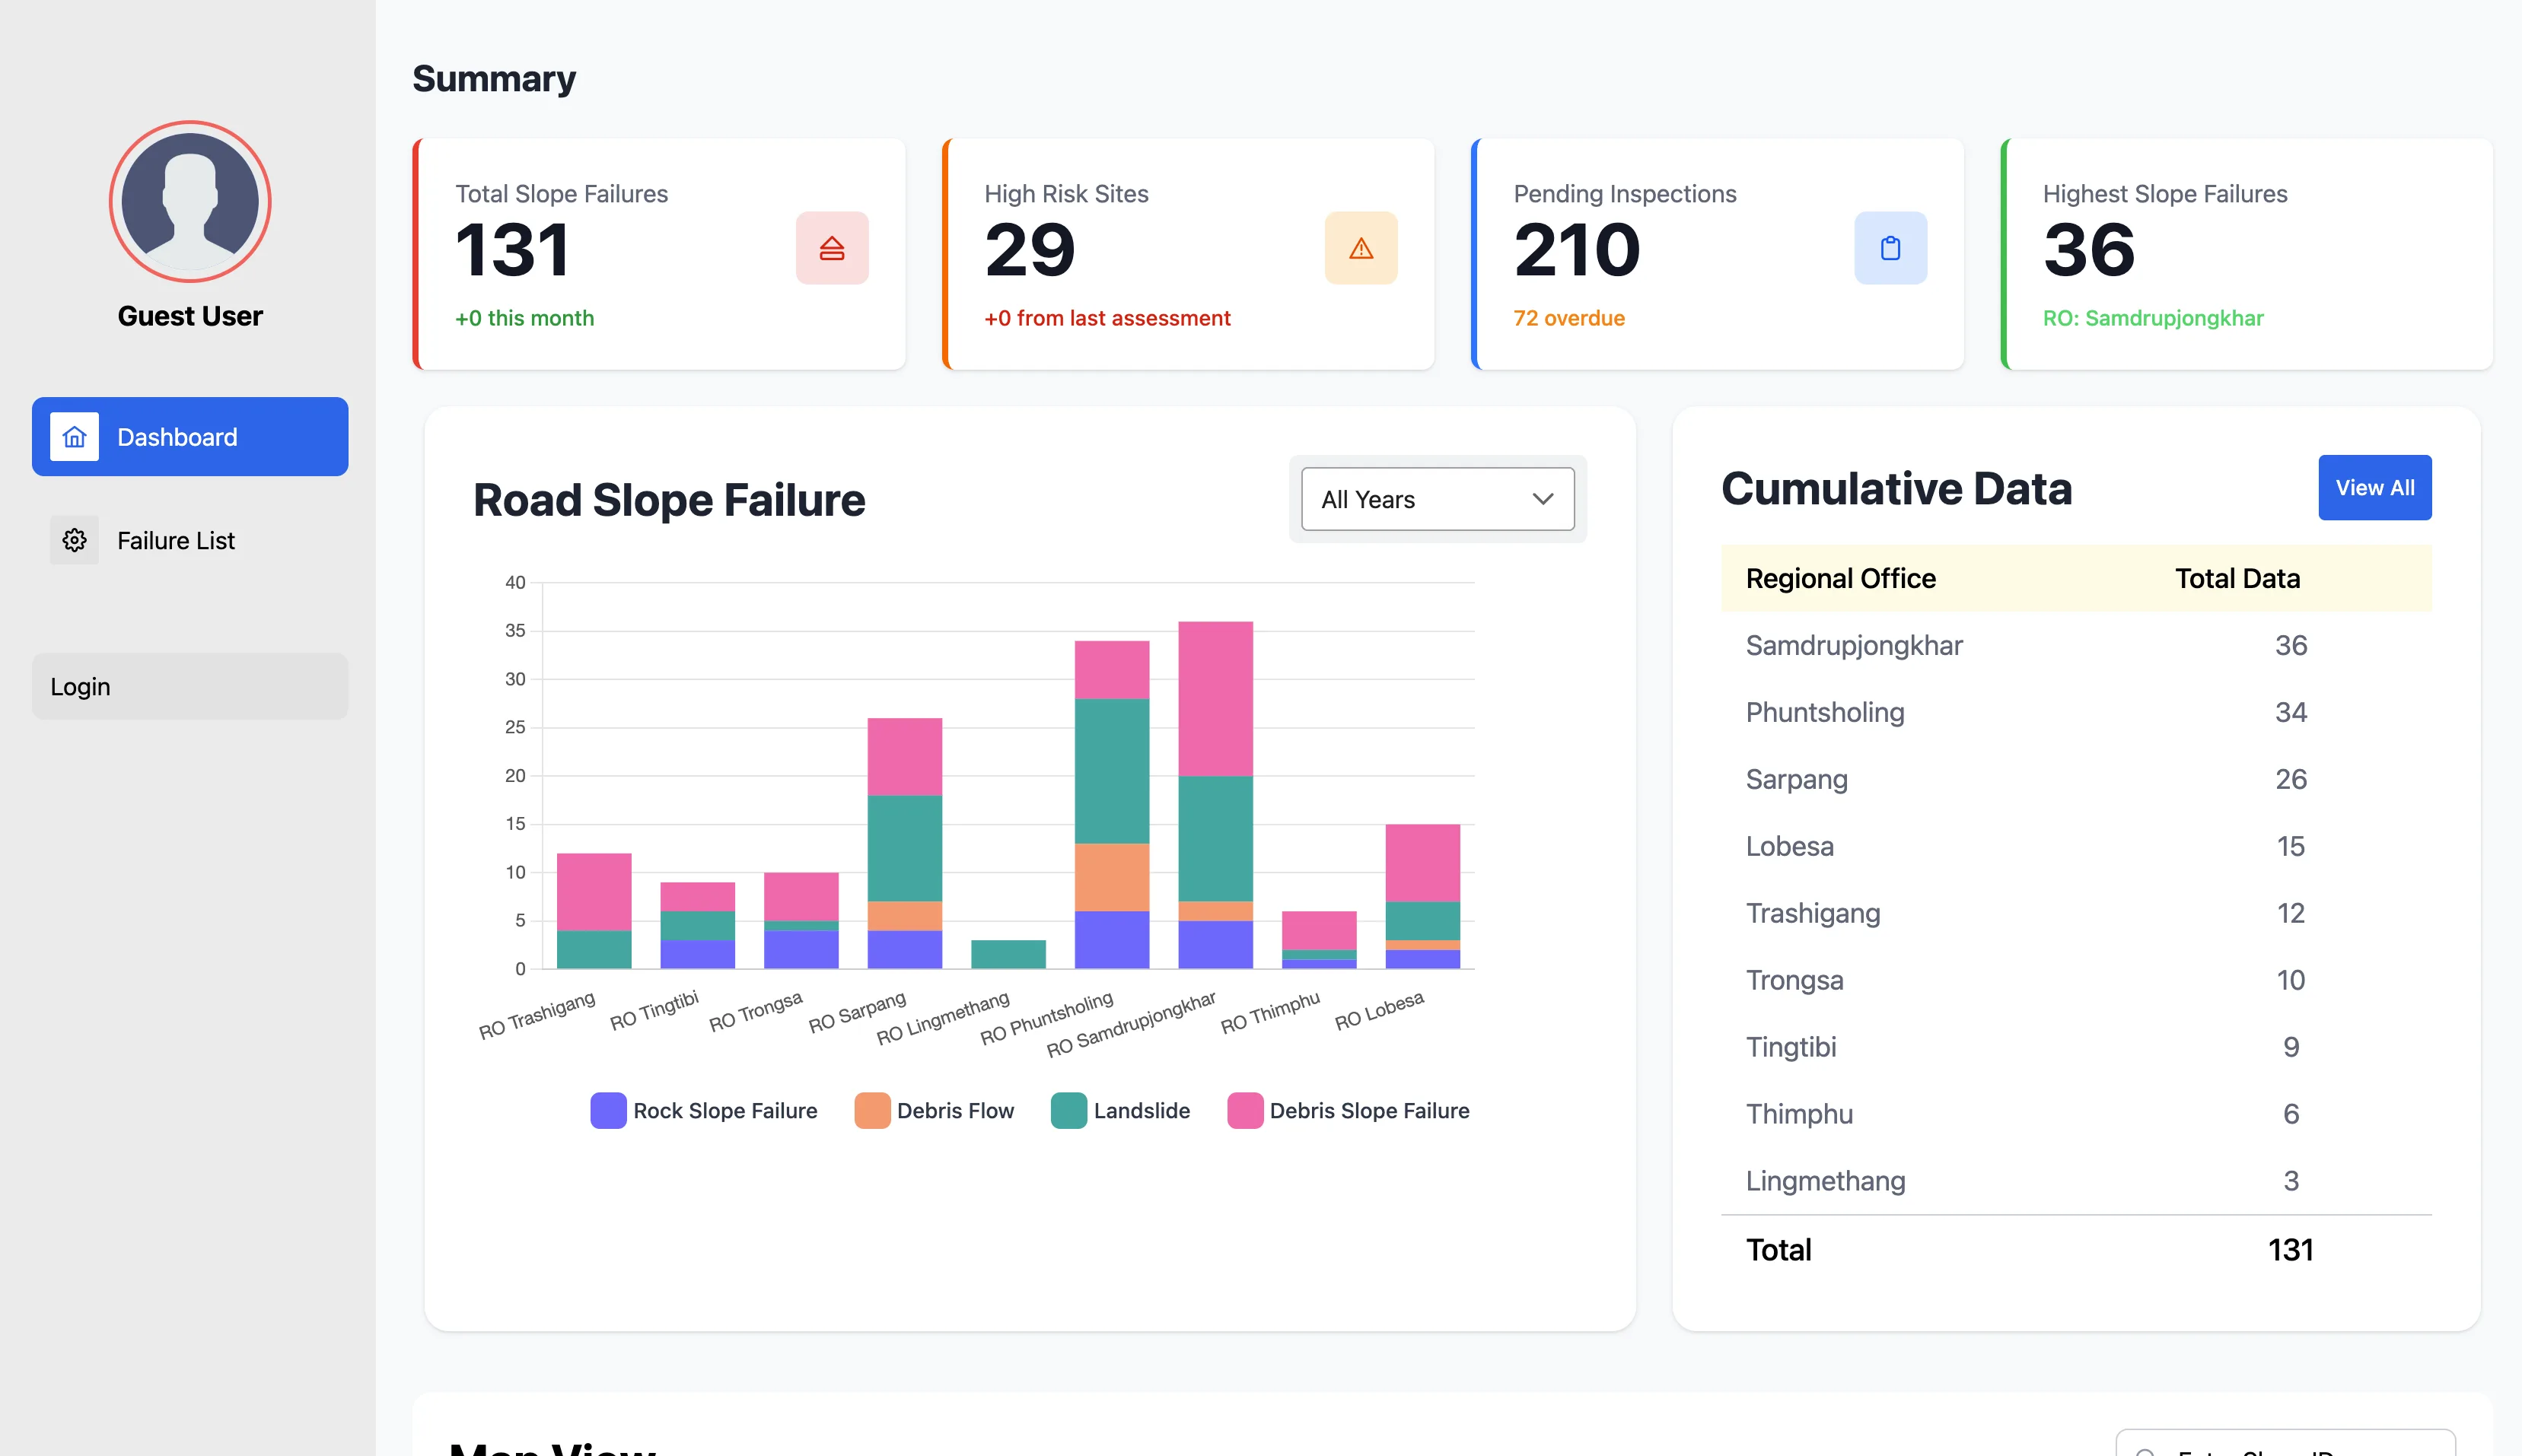Click the RO Sarpang chart bar

click(x=904, y=843)
